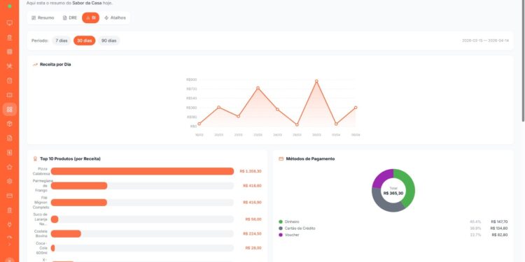Click the last data point of the revenue line
Screen dimensions: 525x262
click(x=356, y=108)
